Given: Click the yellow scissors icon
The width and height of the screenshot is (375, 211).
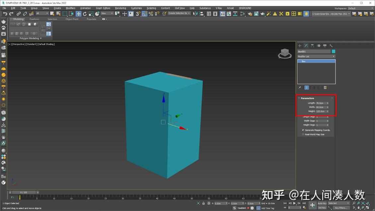Looking at the screenshot, I should [281, 14].
